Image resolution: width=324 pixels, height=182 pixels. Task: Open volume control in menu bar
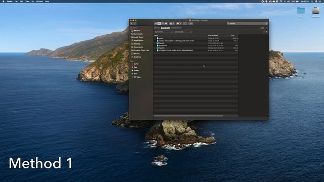(289, 2)
